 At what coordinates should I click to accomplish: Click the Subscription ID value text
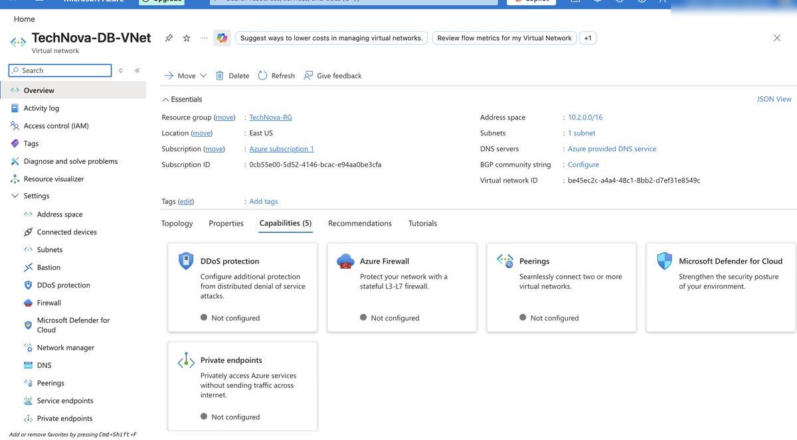315,165
